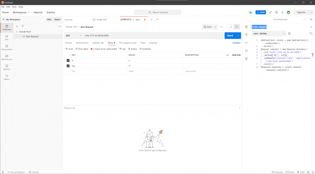Open Postman settings gear in header

click(x=277, y=12)
